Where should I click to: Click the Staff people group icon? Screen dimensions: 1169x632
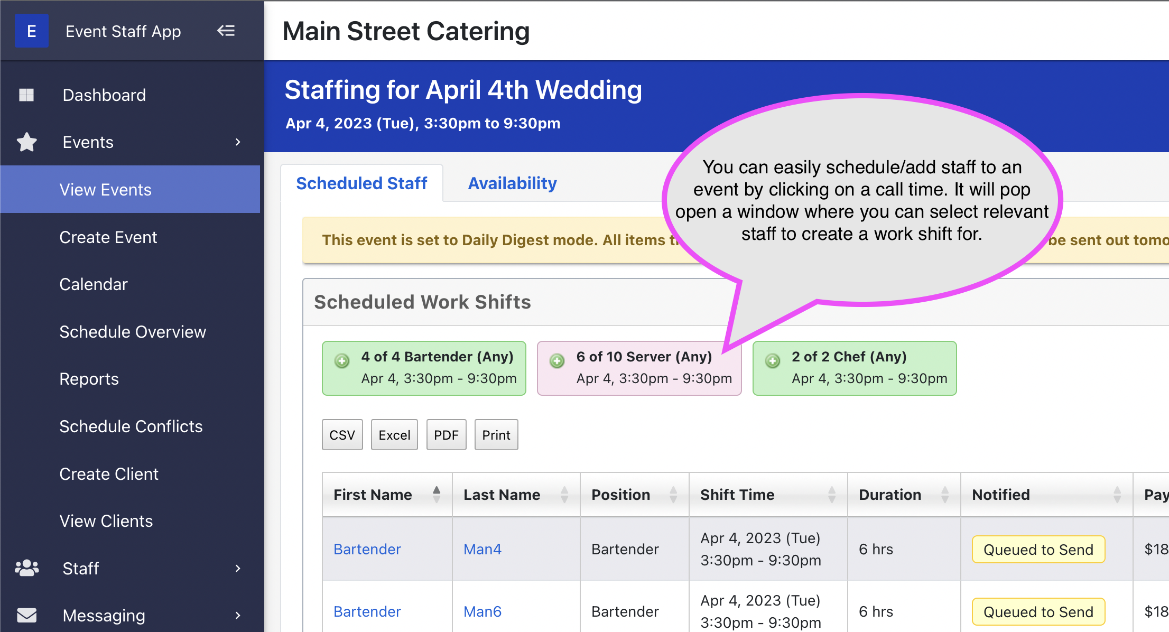pyautogui.click(x=27, y=568)
